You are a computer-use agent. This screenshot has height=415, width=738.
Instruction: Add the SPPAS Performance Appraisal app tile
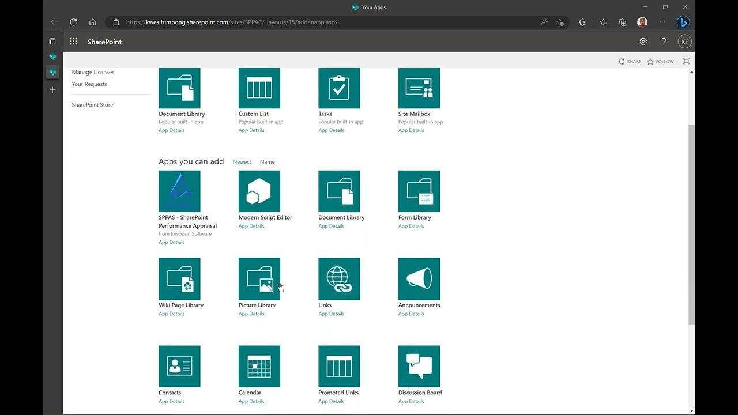(179, 191)
